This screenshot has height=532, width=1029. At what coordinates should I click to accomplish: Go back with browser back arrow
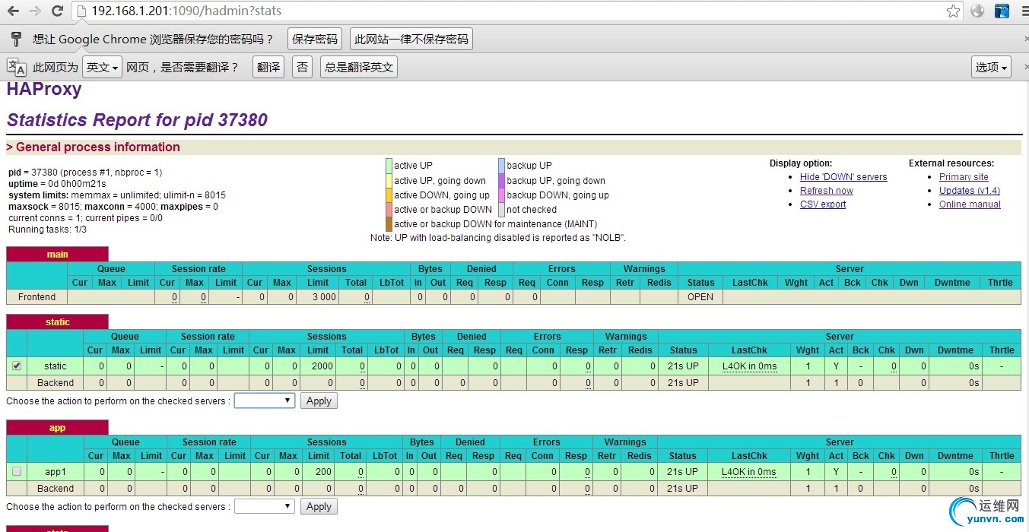[13, 11]
